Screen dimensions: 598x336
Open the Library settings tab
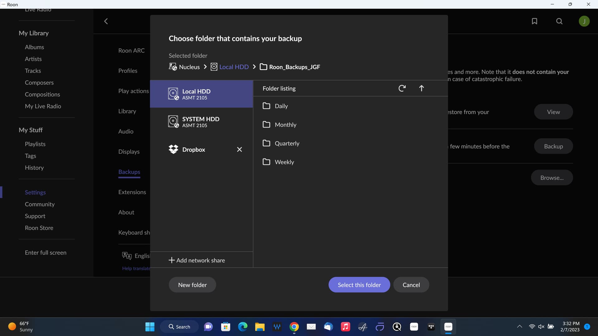[x=127, y=111]
